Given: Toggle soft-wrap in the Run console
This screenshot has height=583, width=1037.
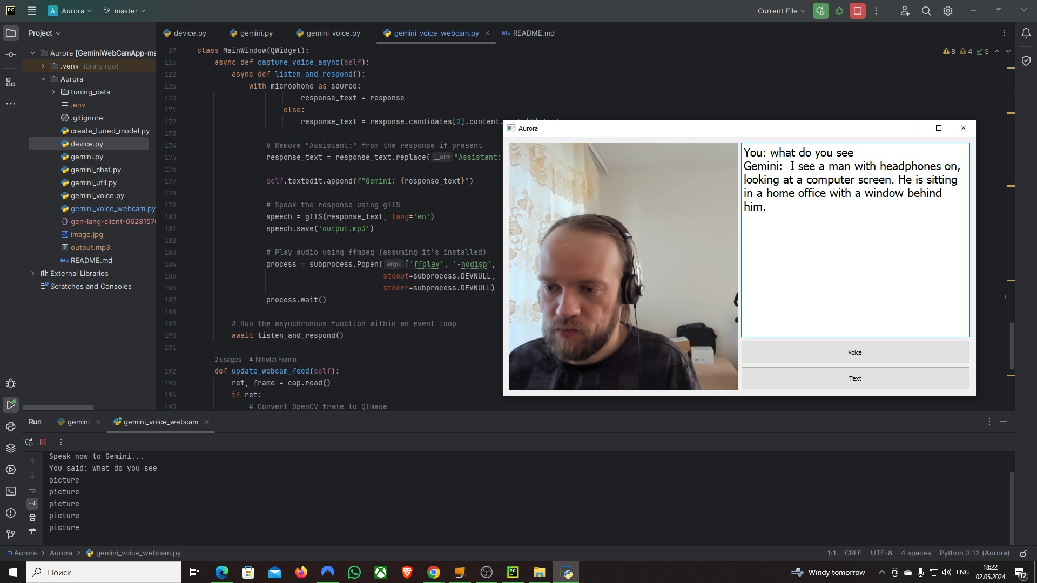Looking at the screenshot, I should pos(32,490).
